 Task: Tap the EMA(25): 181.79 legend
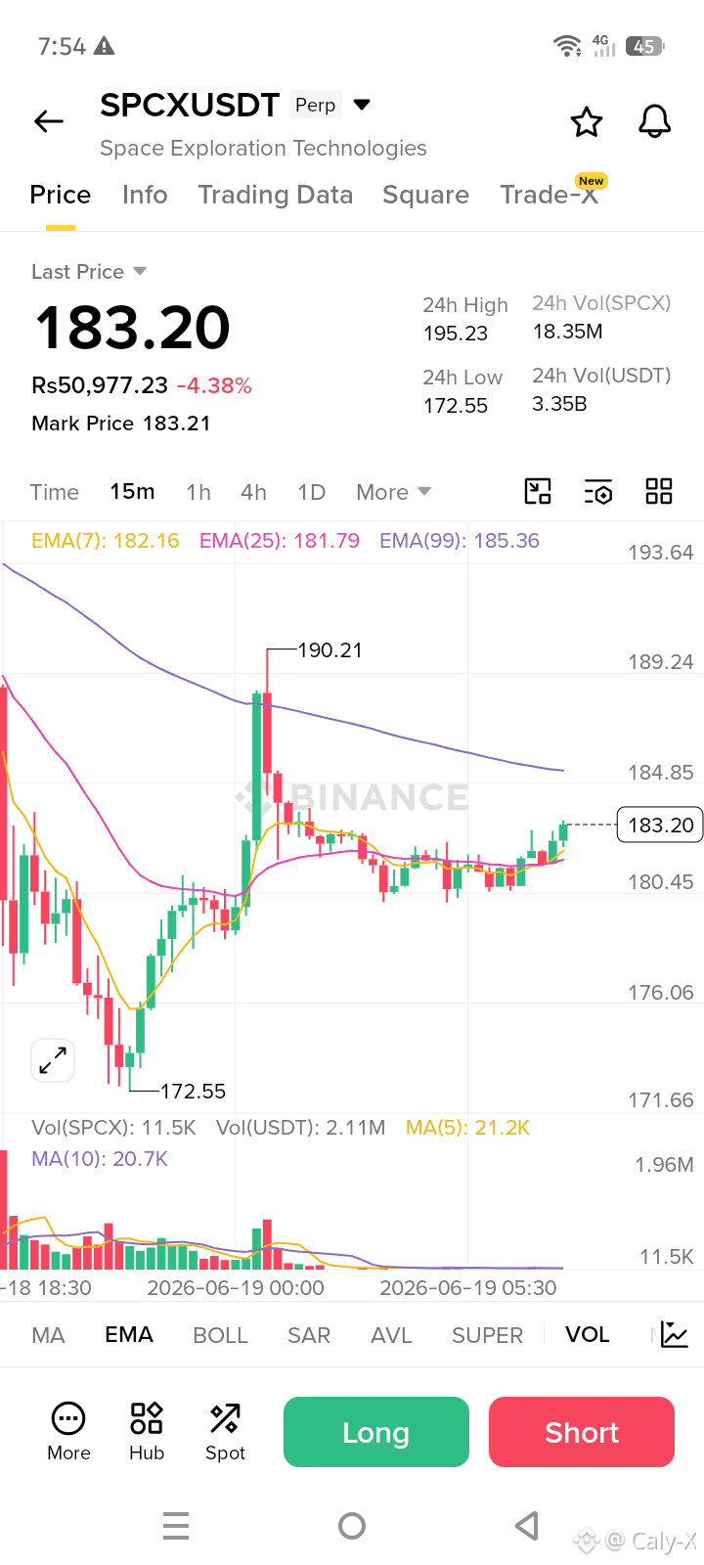pyautogui.click(x=280, y=540)
